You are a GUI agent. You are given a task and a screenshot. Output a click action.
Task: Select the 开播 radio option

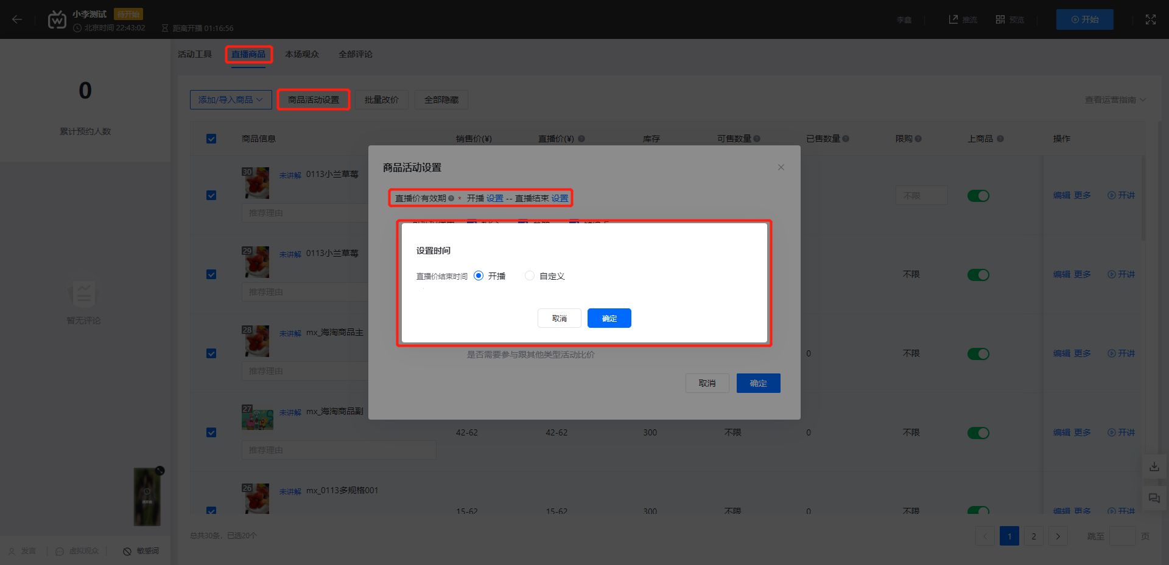(x=479, y=276)
